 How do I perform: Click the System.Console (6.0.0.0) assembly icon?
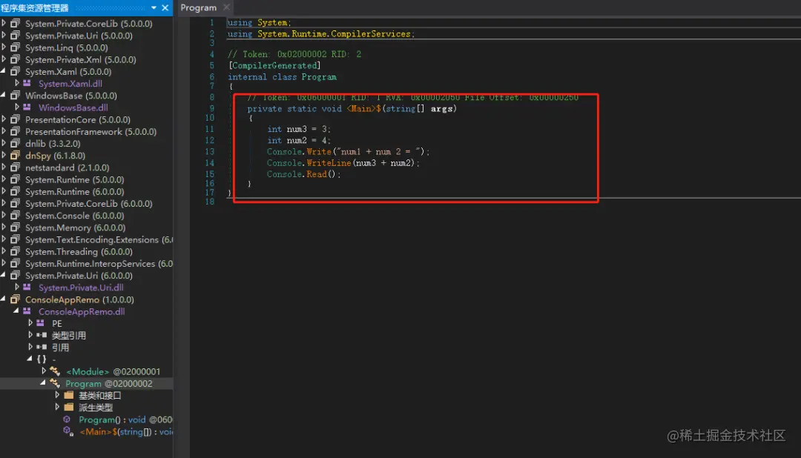pyautogui.click(x=16, y=215)
